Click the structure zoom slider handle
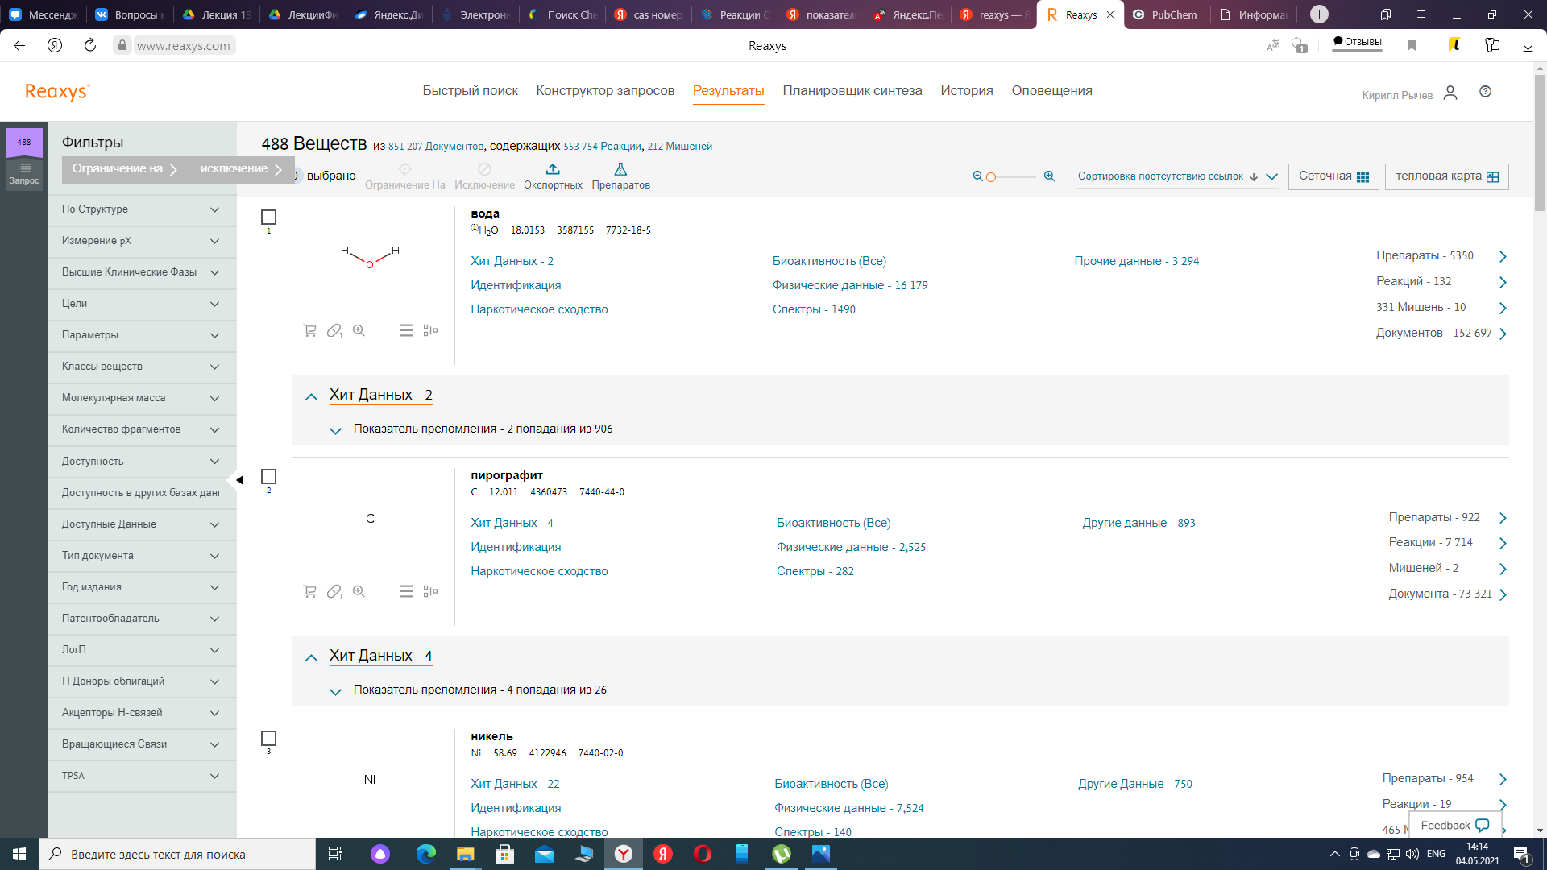Viewport: 1547px width, 870px height. [x=991, y=177]
